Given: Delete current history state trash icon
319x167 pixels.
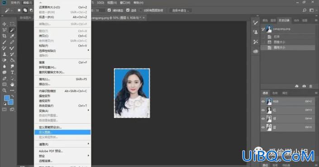Looking at the screenshot, I should (x=311, y=86).
